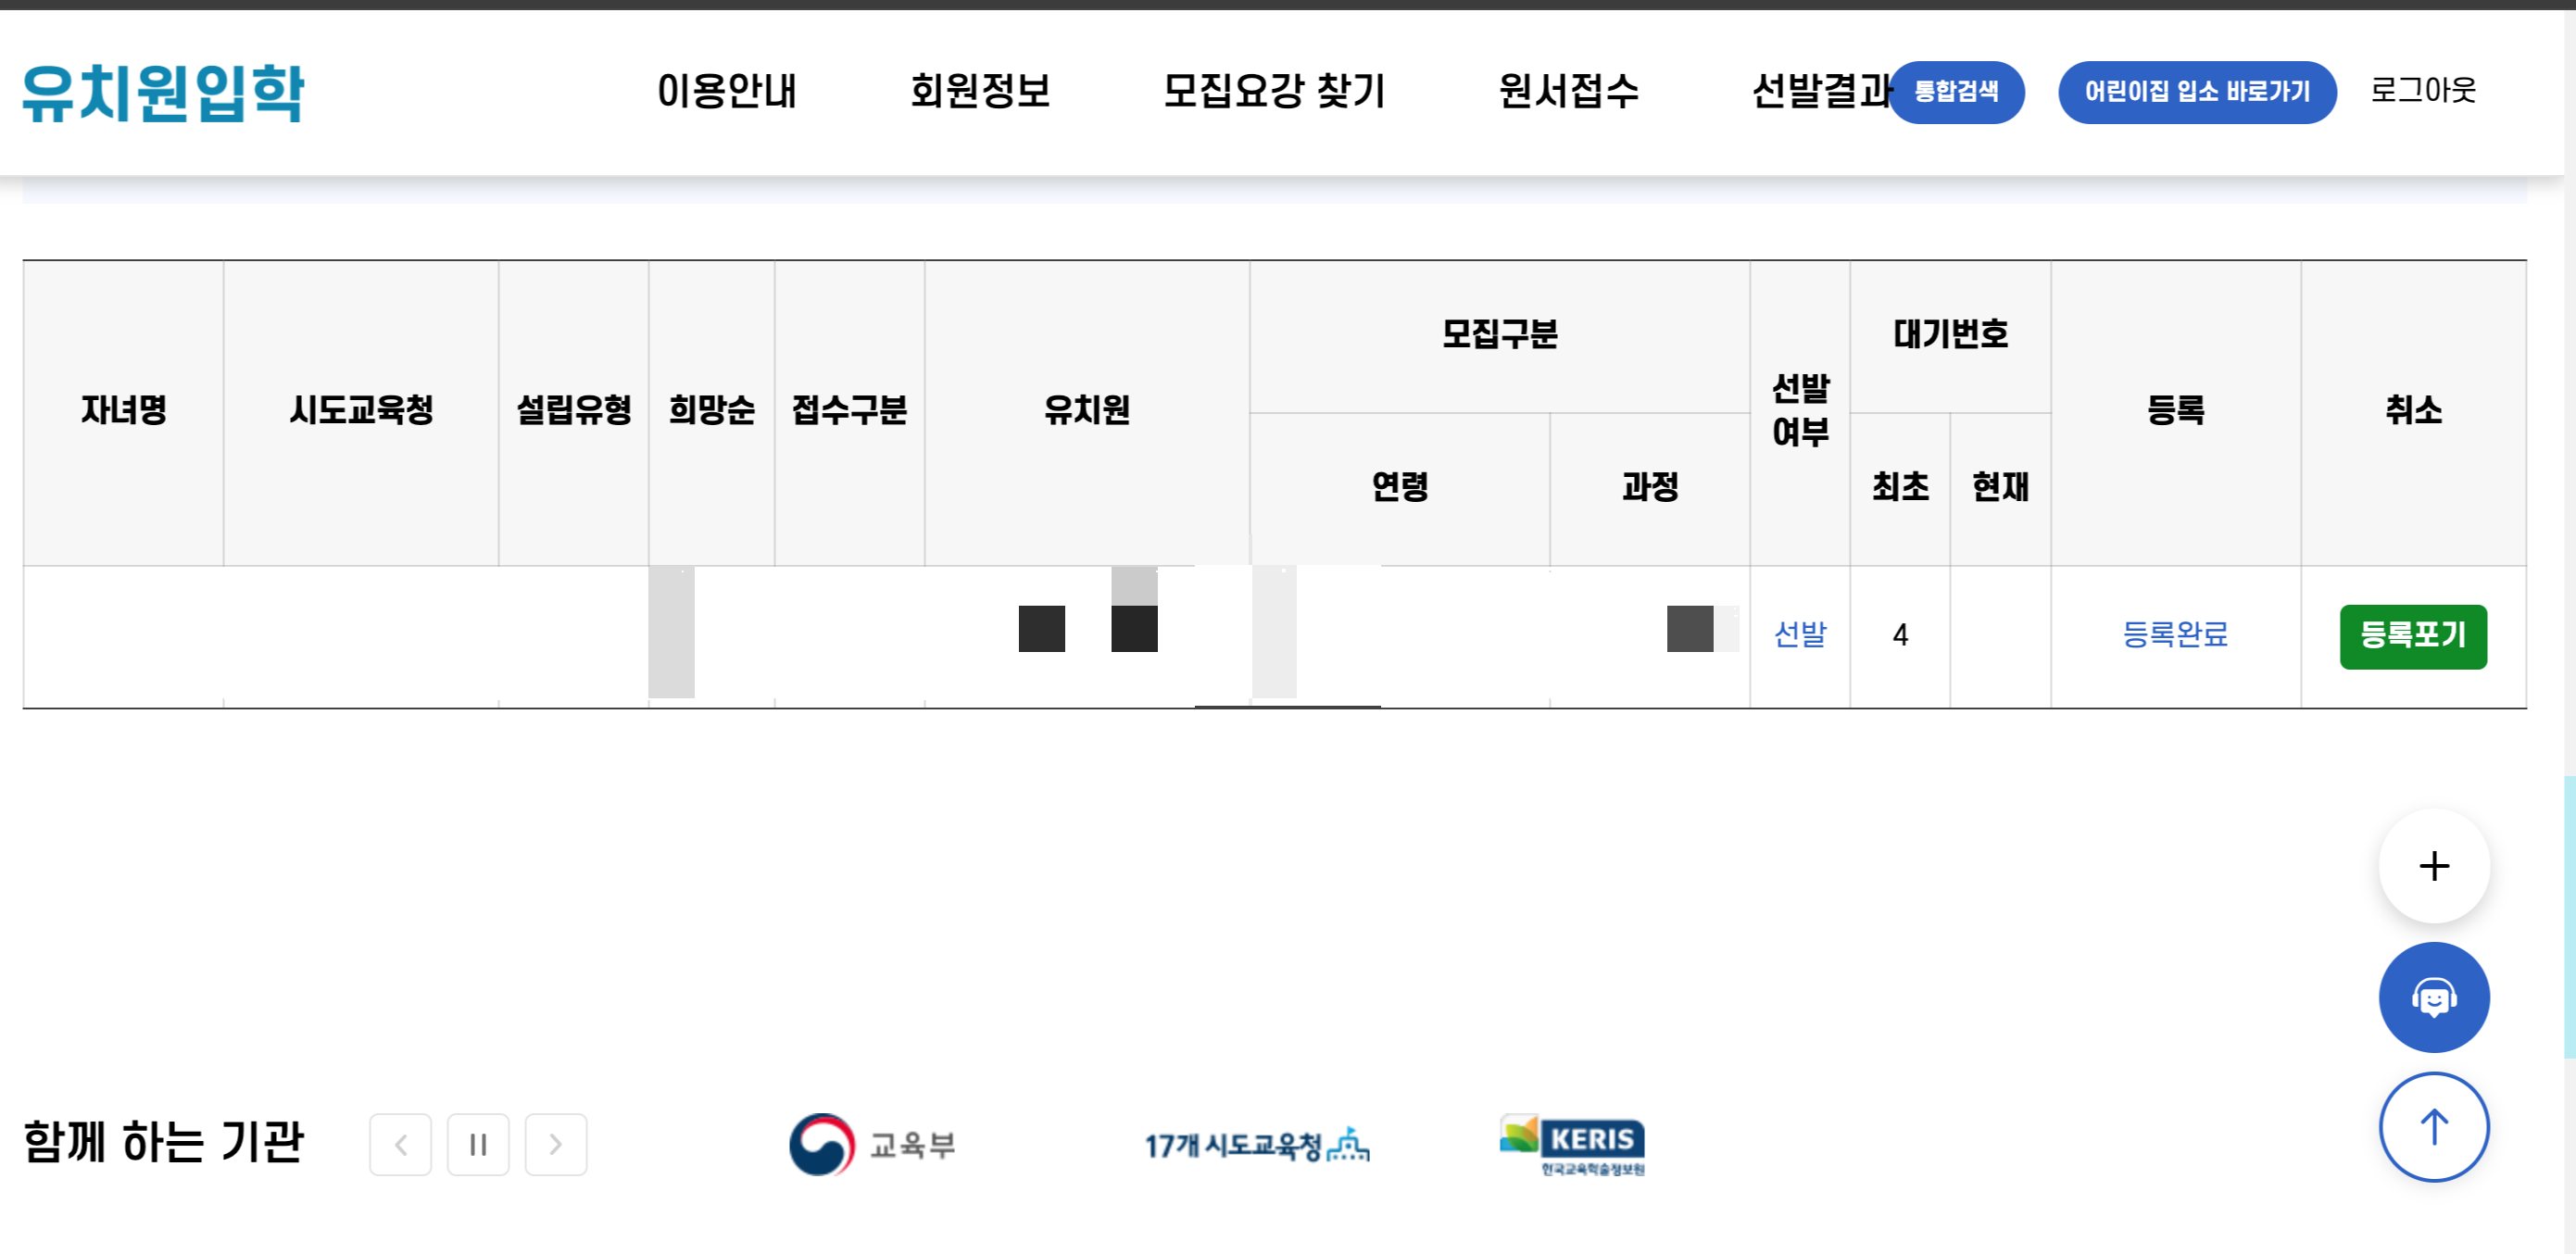This screenshot has width=2576, height=1254.
Task: Open the 17개 시도교육청 logo link
Action: coord(1256,1144)
